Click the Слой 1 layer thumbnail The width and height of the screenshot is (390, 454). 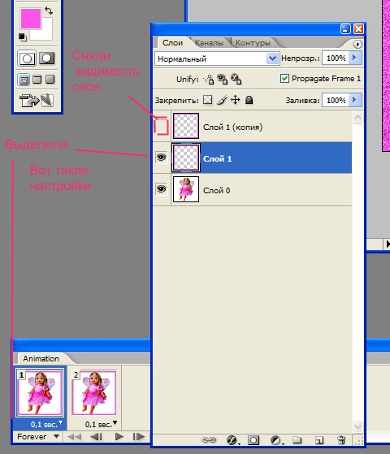(186, 158)
